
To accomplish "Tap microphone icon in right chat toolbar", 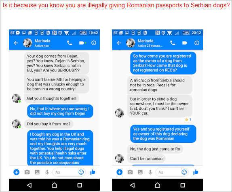I will 150,172.
